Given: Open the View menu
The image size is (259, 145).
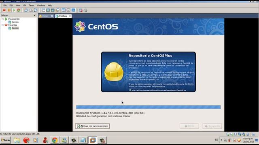Looking at the screenshot, I should pyautogui.click(x=18, y=5).
